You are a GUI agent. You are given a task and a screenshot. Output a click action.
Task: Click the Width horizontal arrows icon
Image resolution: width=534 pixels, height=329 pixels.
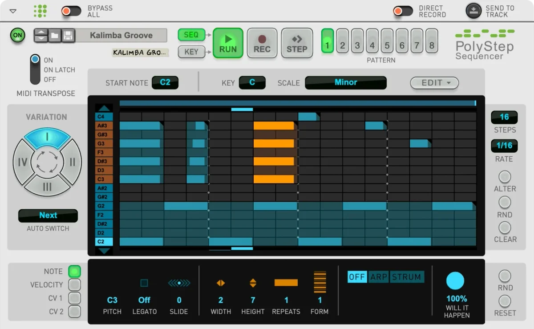pos(221,283)
